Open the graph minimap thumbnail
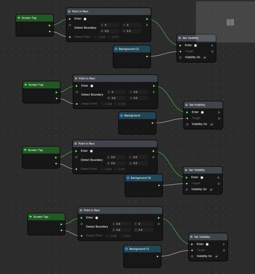This screenshot has width=255, height=274. 230,22
